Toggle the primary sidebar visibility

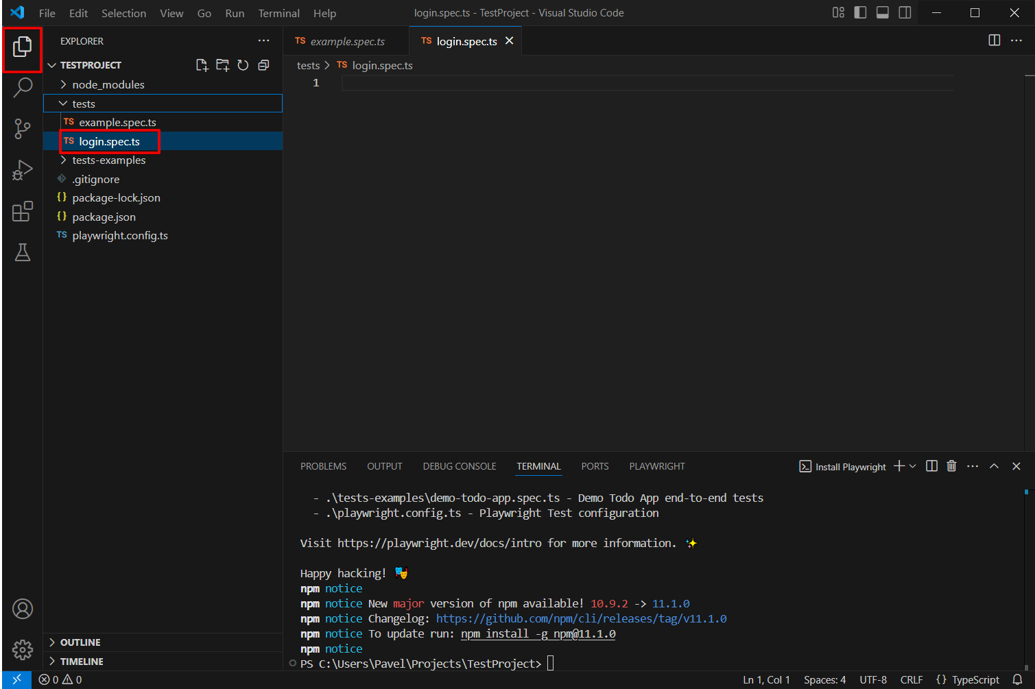click(x=860, y=12)
